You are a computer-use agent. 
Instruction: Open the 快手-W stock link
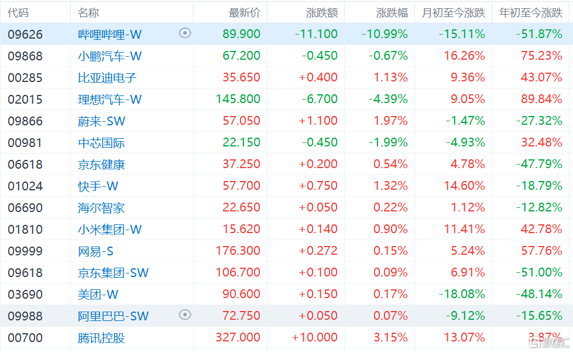98,186
